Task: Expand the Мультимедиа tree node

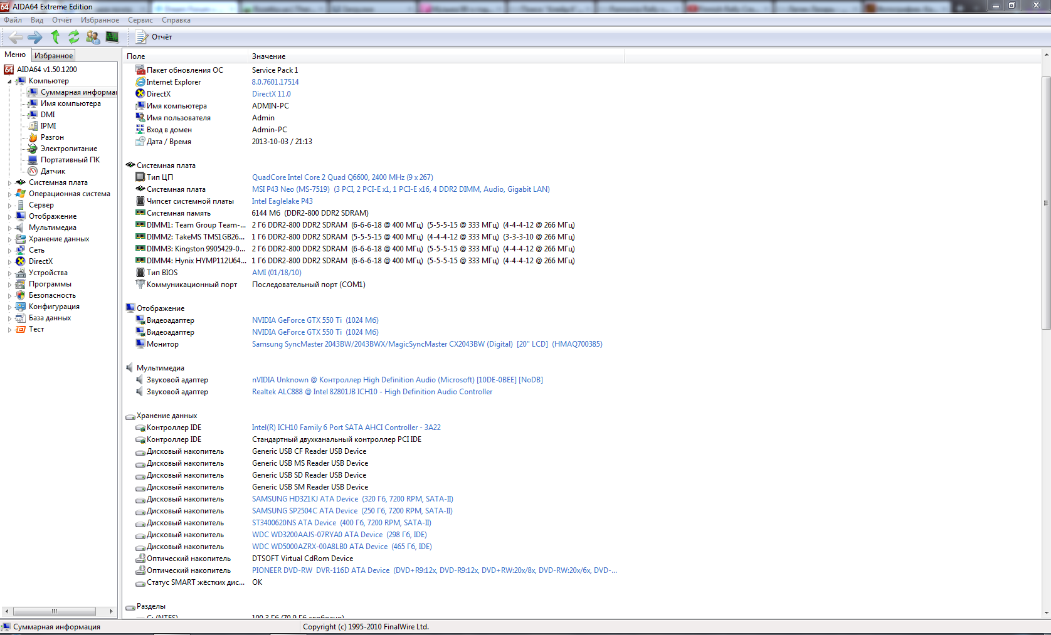Action: tap(9, 228)
